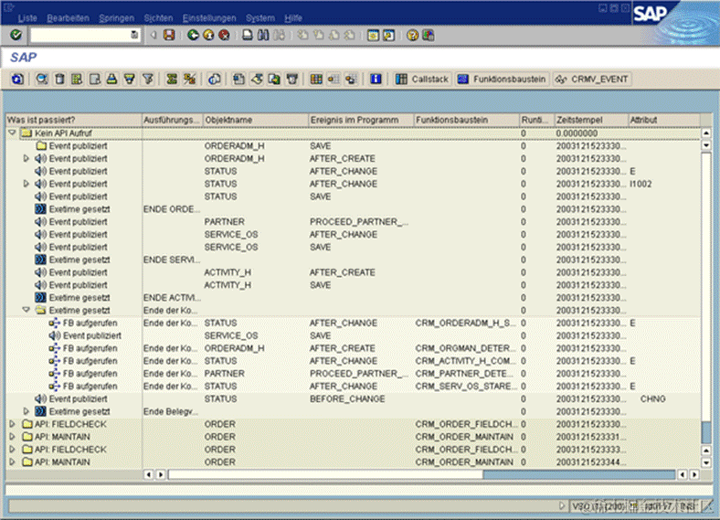Click the CRMV_EVENT button
The width and height of the screenshot is (720, 520).
coord(592,79)
